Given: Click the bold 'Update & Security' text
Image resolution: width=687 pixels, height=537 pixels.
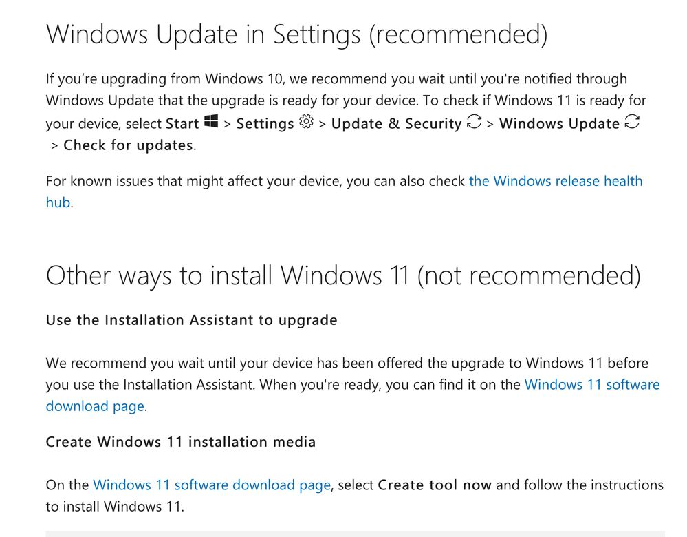Looking at the screenshot, I should pos(396,124).
